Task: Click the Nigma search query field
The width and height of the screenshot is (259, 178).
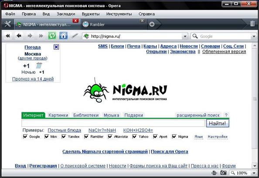Action: click(x=113, y=123)
